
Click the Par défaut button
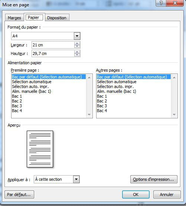point(19,194)
